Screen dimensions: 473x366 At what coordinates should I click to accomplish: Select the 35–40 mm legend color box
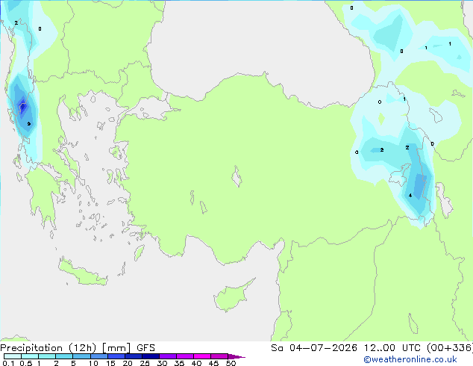coord(185,356)
